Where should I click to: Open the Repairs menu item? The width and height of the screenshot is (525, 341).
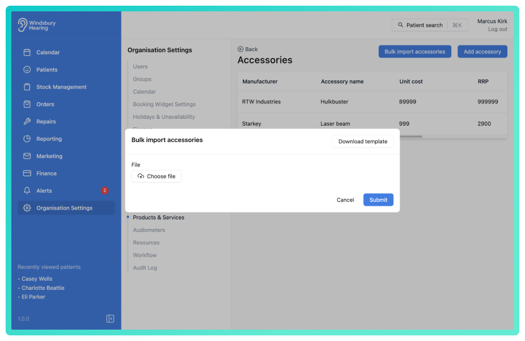(x=66, y=122)
